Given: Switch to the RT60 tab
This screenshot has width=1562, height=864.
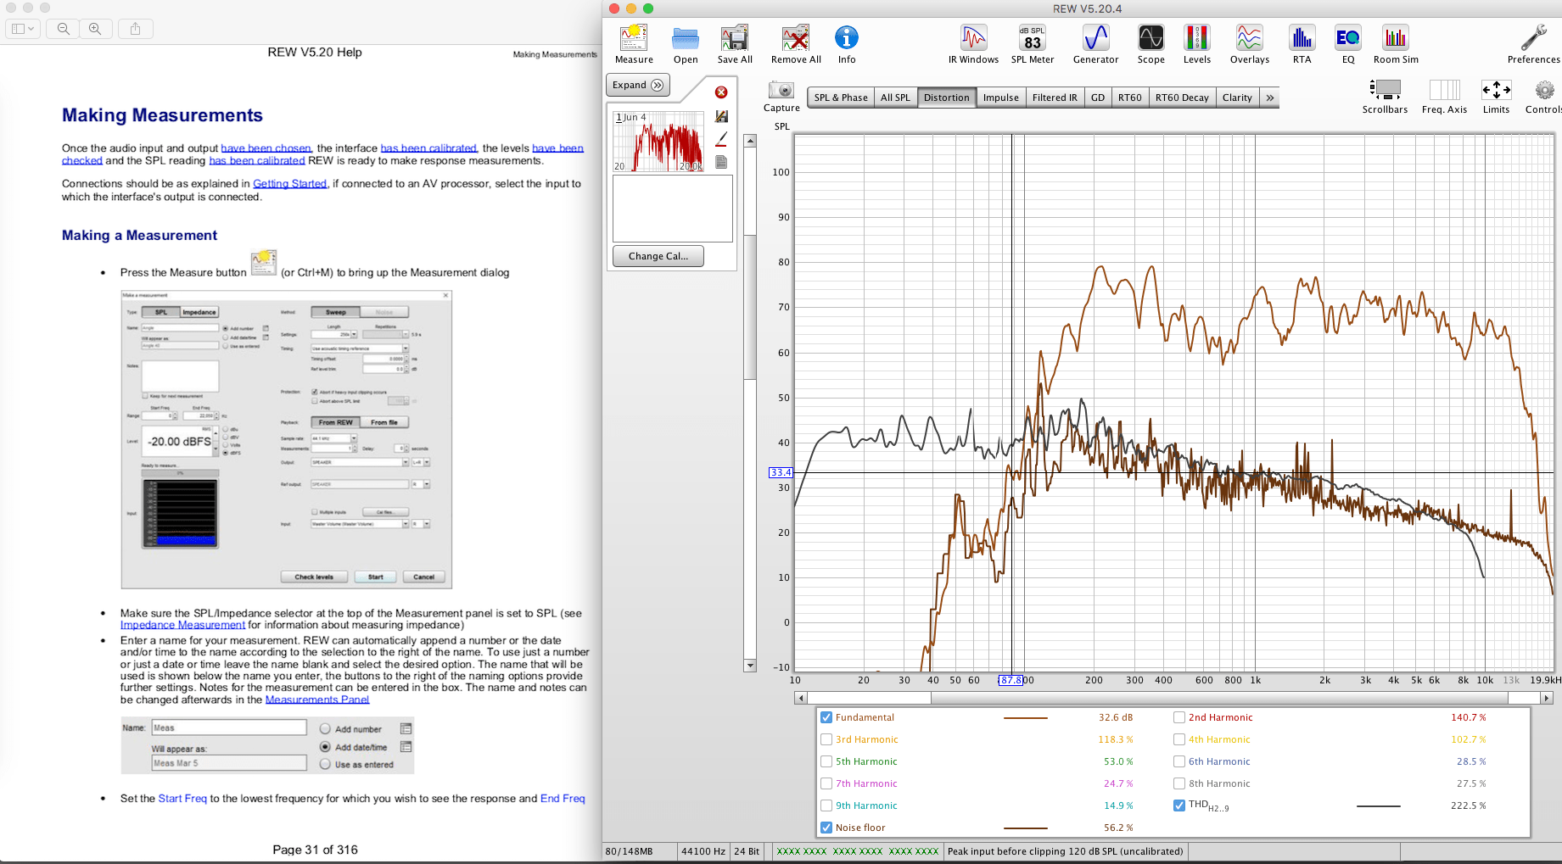Looking at the screenshot, I should tap(1129, 98).
